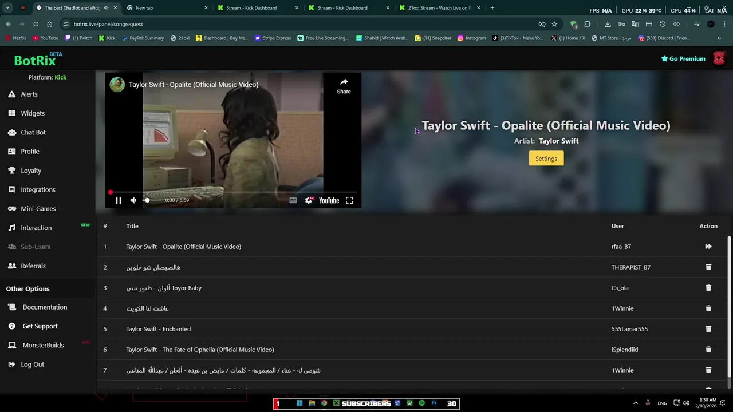
Task: Click the video progress bar
Action: [233, 192]
